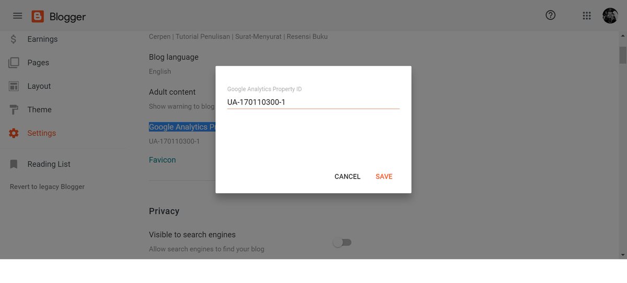The image size is (627, 283).
Task: Click the Privacy section heading
Action: point(164,211)
